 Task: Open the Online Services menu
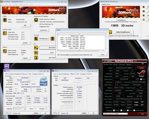pos(24,4)
